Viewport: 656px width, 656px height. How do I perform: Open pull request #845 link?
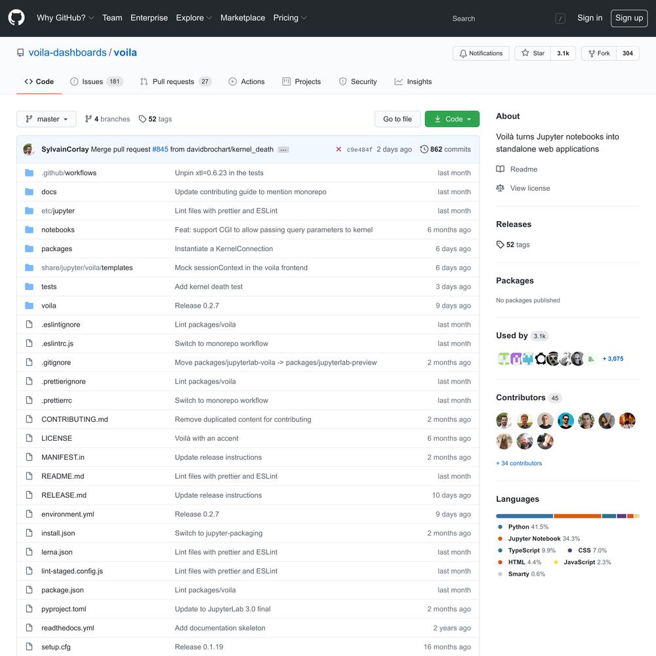point(160,150)
